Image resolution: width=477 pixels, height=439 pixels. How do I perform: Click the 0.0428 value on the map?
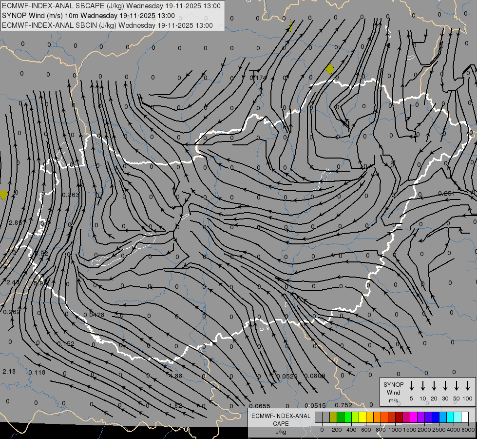tap(94, 315)
